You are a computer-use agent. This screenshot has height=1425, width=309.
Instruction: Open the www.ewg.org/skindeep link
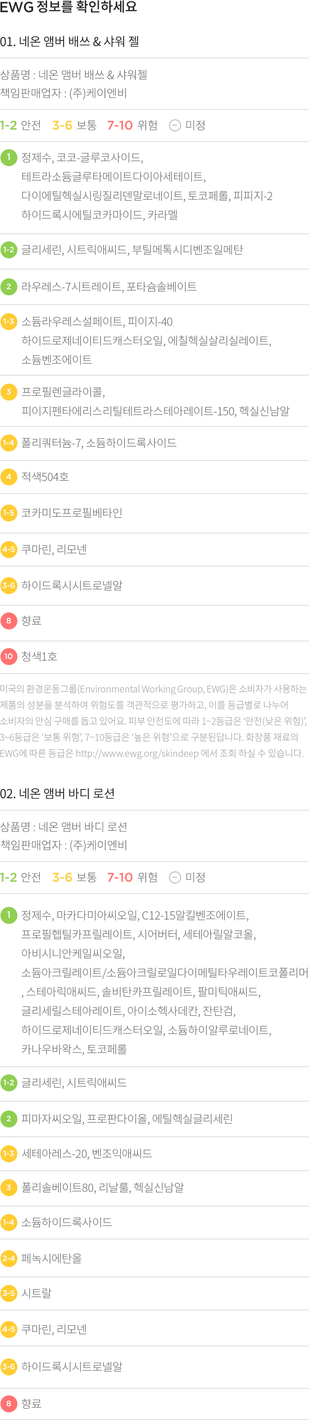tap(137, 753)
